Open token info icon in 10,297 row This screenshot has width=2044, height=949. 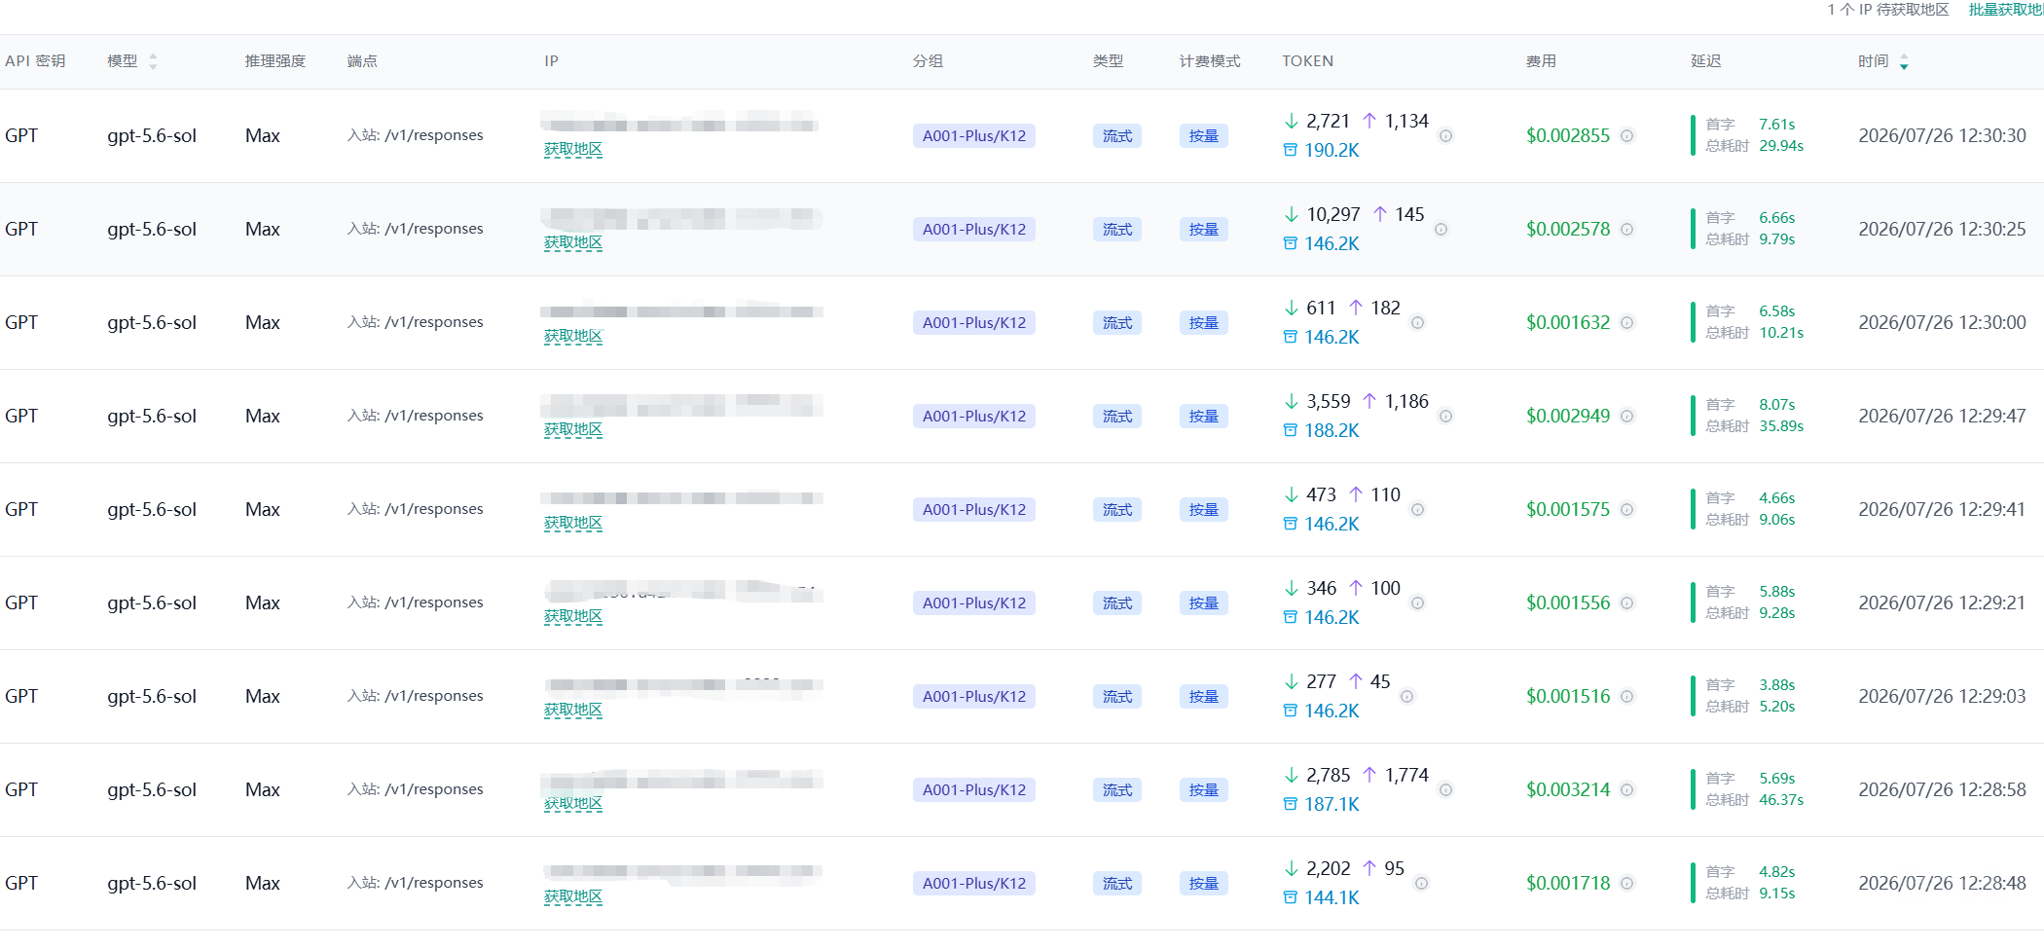click(1441, 230)
